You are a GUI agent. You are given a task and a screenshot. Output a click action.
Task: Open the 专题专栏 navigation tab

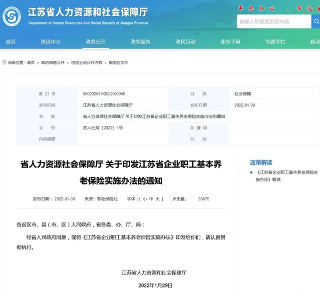275,42
